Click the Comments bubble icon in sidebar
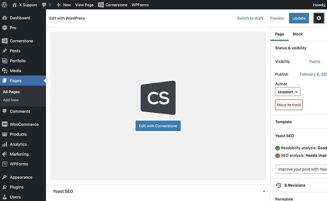 pos(5,111)
